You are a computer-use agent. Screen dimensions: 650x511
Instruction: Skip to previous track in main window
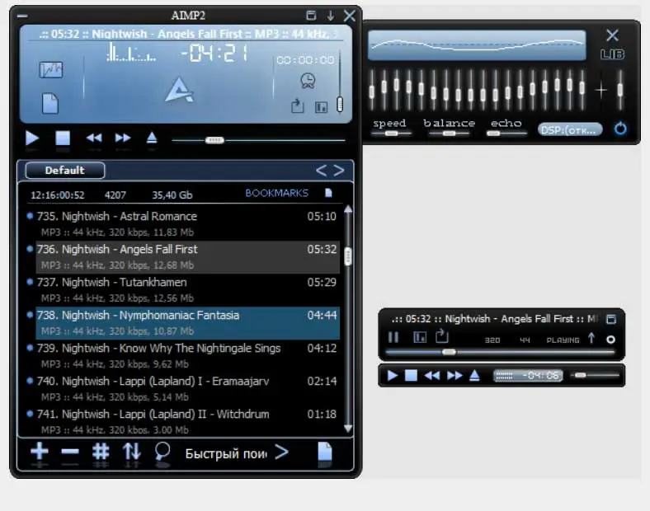[x=94, y=138]
